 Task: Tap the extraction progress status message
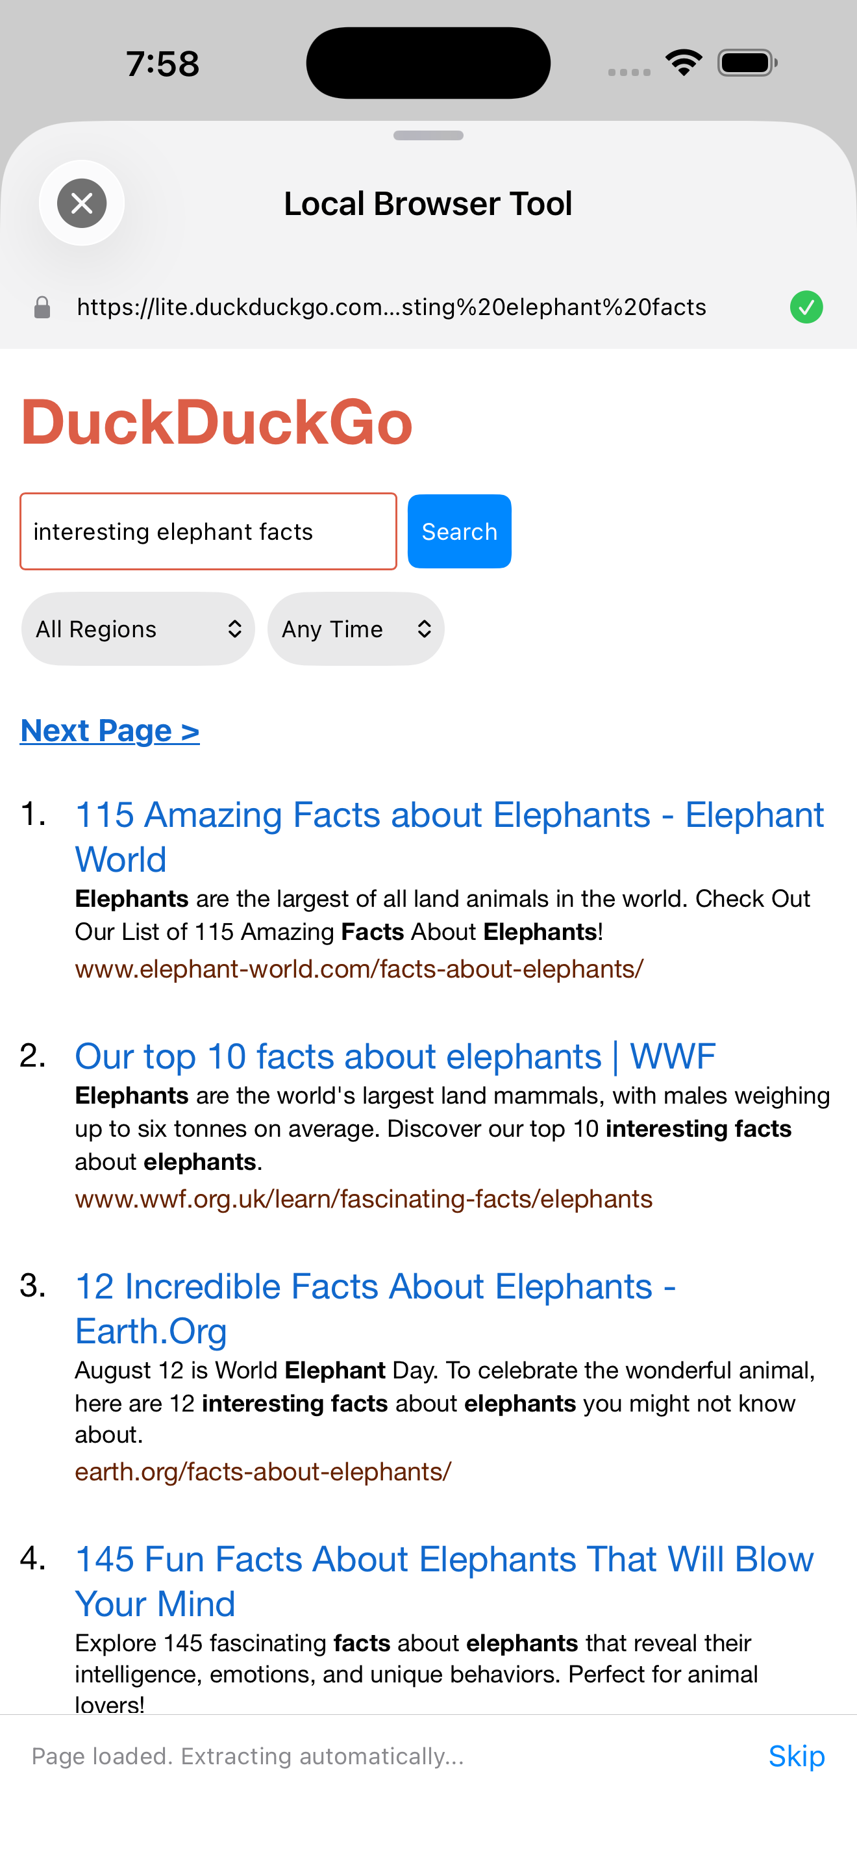(x=248, y=1756)
